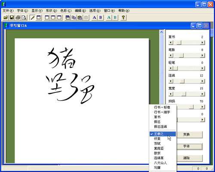Select the pencil writing tool icon

point(33,18)
